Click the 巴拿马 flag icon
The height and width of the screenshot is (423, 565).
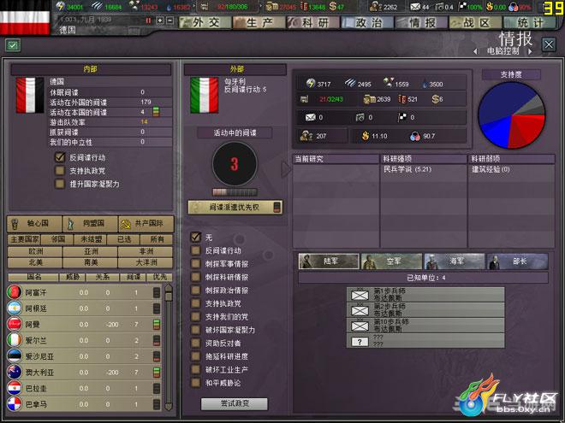point(15,404)
